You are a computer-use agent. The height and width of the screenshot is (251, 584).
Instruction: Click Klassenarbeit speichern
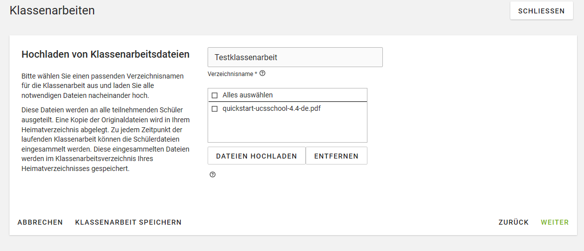click(x=128, y=222)
